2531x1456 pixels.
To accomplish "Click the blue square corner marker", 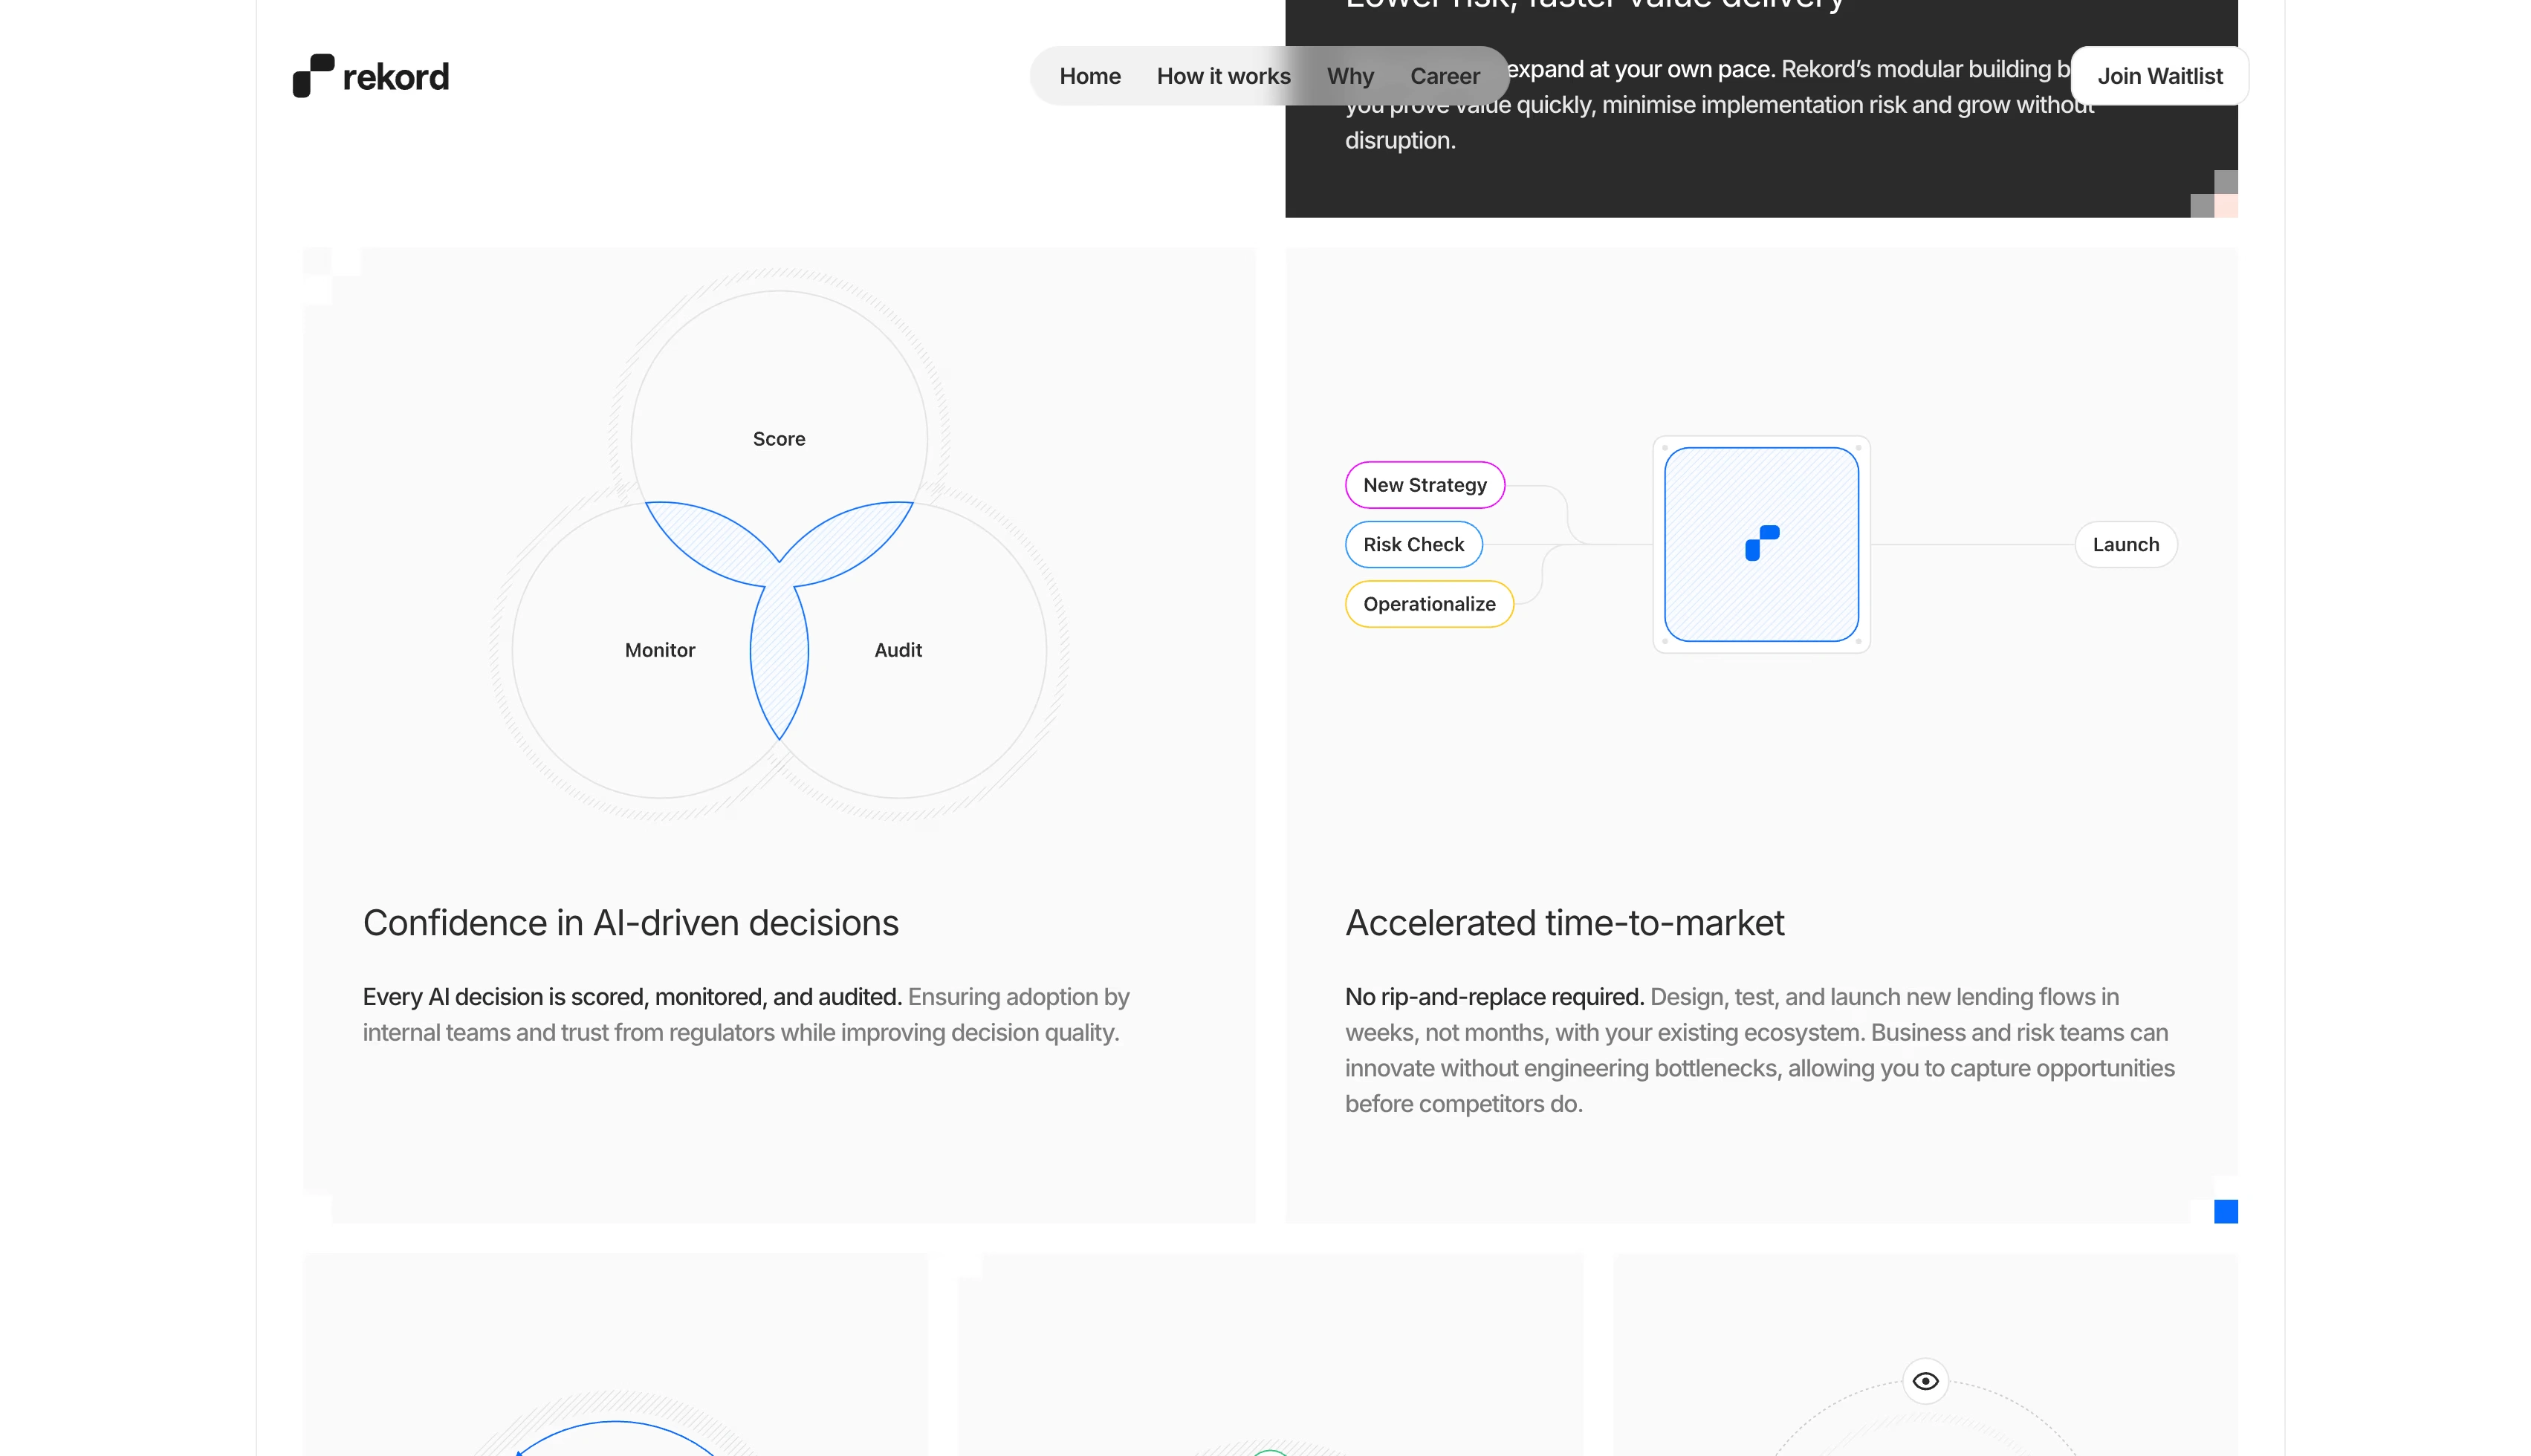I will coord(2225,1212).
